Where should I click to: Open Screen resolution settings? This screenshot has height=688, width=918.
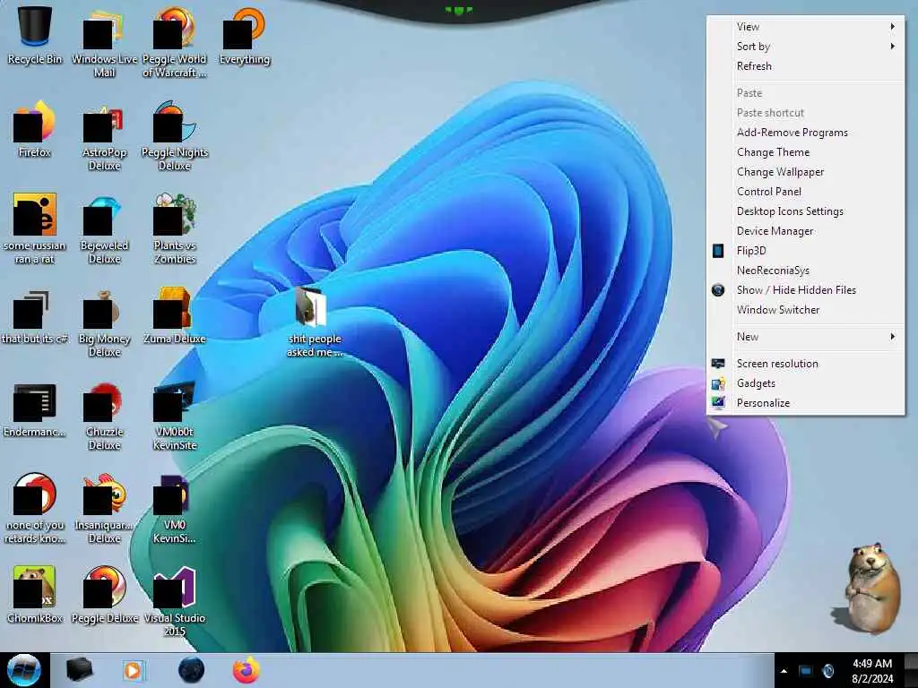[x=806, y=364]
